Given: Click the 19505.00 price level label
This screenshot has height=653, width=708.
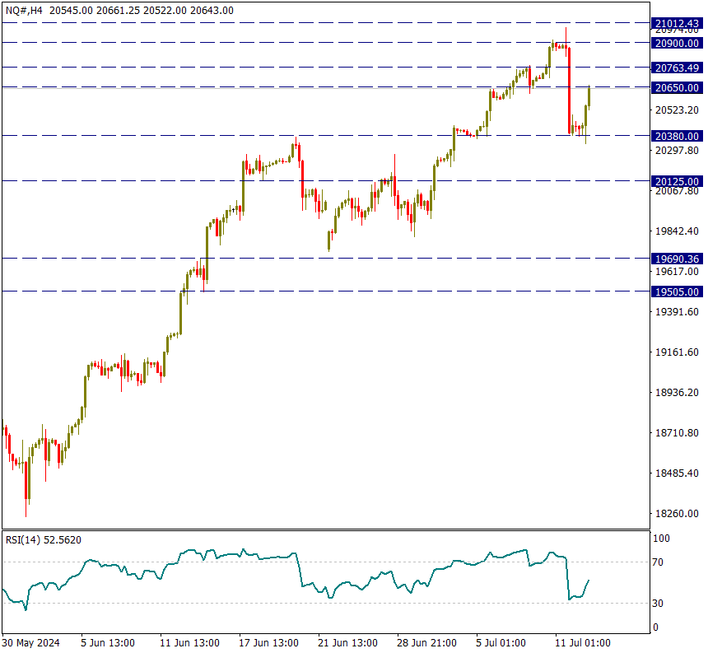Looking at the screenshot, I should pyautogui.click(x=677, y=292).
